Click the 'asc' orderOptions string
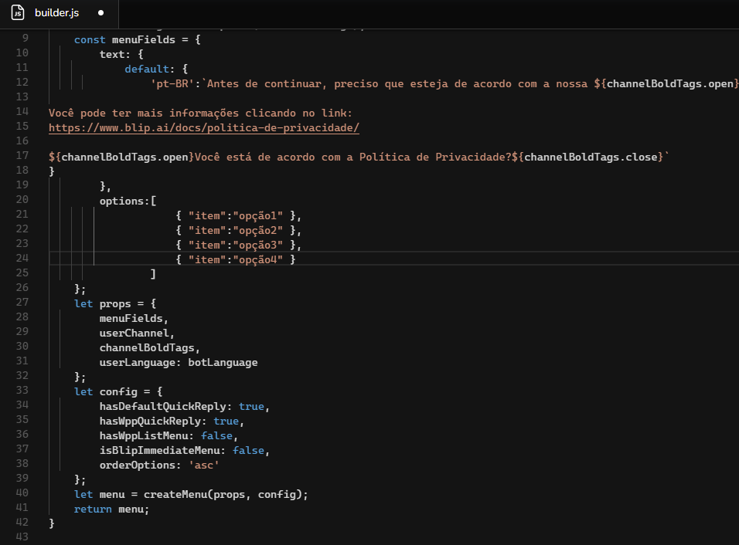This screenshot has height=545, width=739. pyautogui.click(x=203, y=465)
